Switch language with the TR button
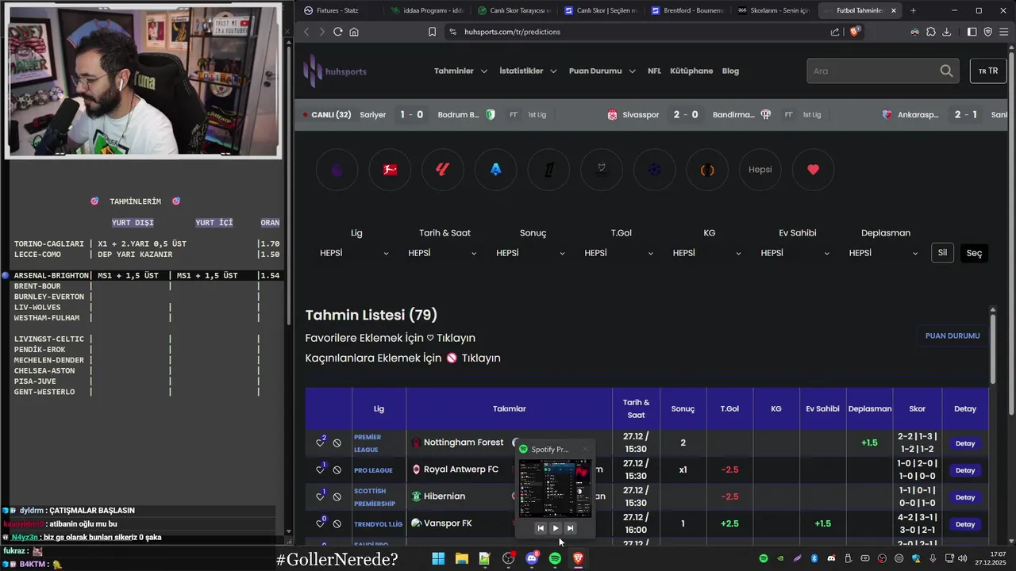1016x571 pixels. tap(988, 71)
